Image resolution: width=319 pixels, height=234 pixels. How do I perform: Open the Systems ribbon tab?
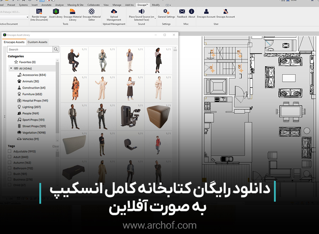(23, 5)
